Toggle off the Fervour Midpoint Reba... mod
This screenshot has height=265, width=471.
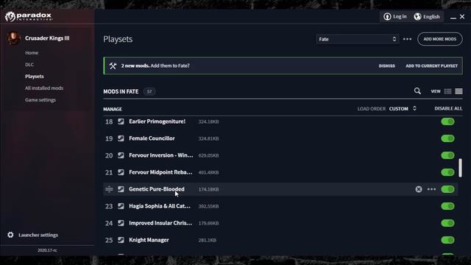[x=447, y=172]
